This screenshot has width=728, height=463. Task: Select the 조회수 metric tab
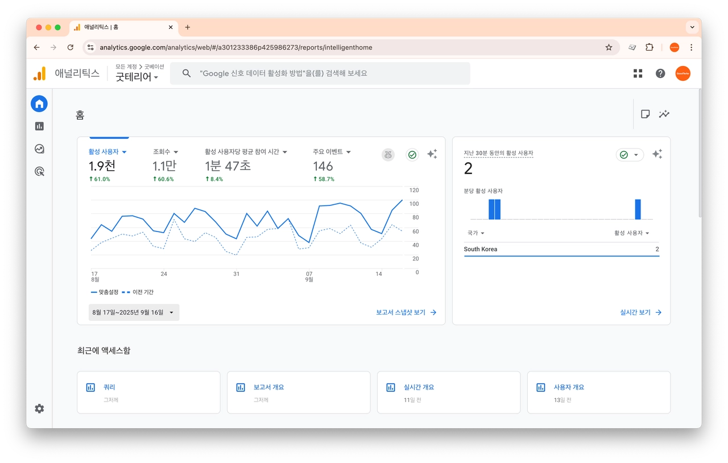pos(166,152)
